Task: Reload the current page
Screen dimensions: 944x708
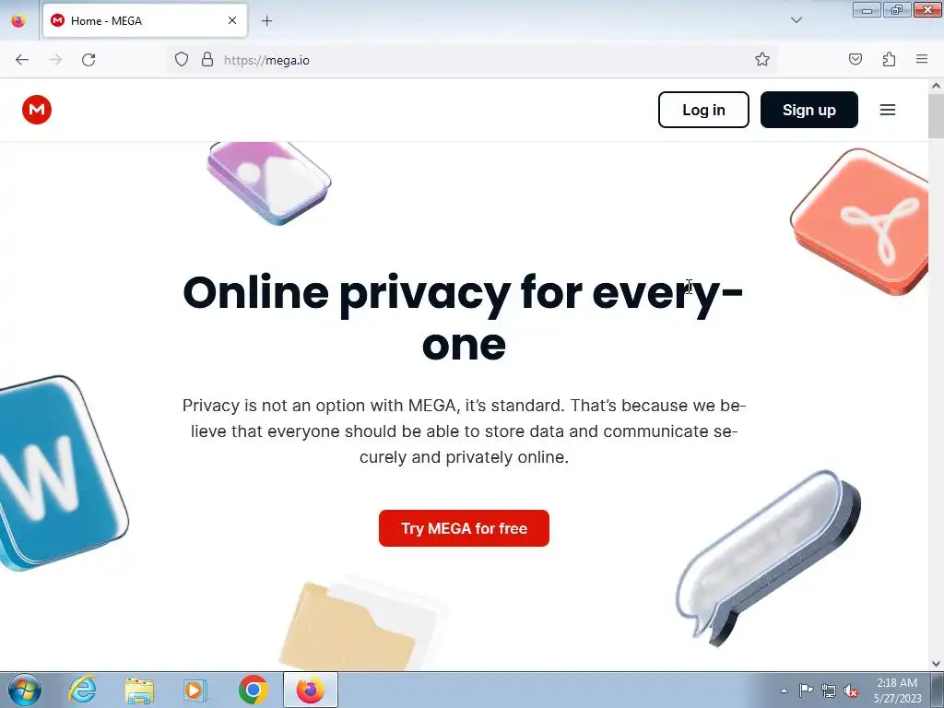Action: click(x=88, y=60)
